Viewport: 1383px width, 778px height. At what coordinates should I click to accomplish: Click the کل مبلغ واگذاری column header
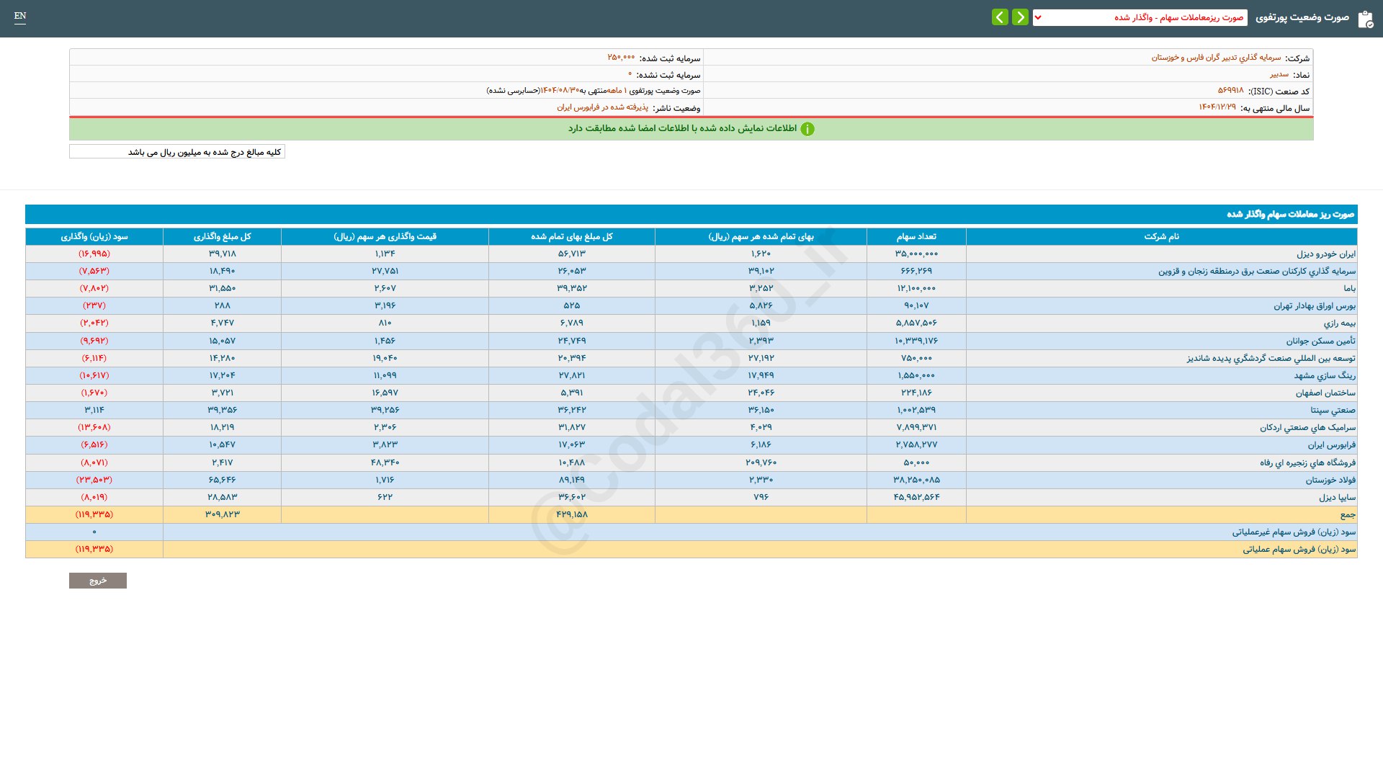click(x=222, y=236)
